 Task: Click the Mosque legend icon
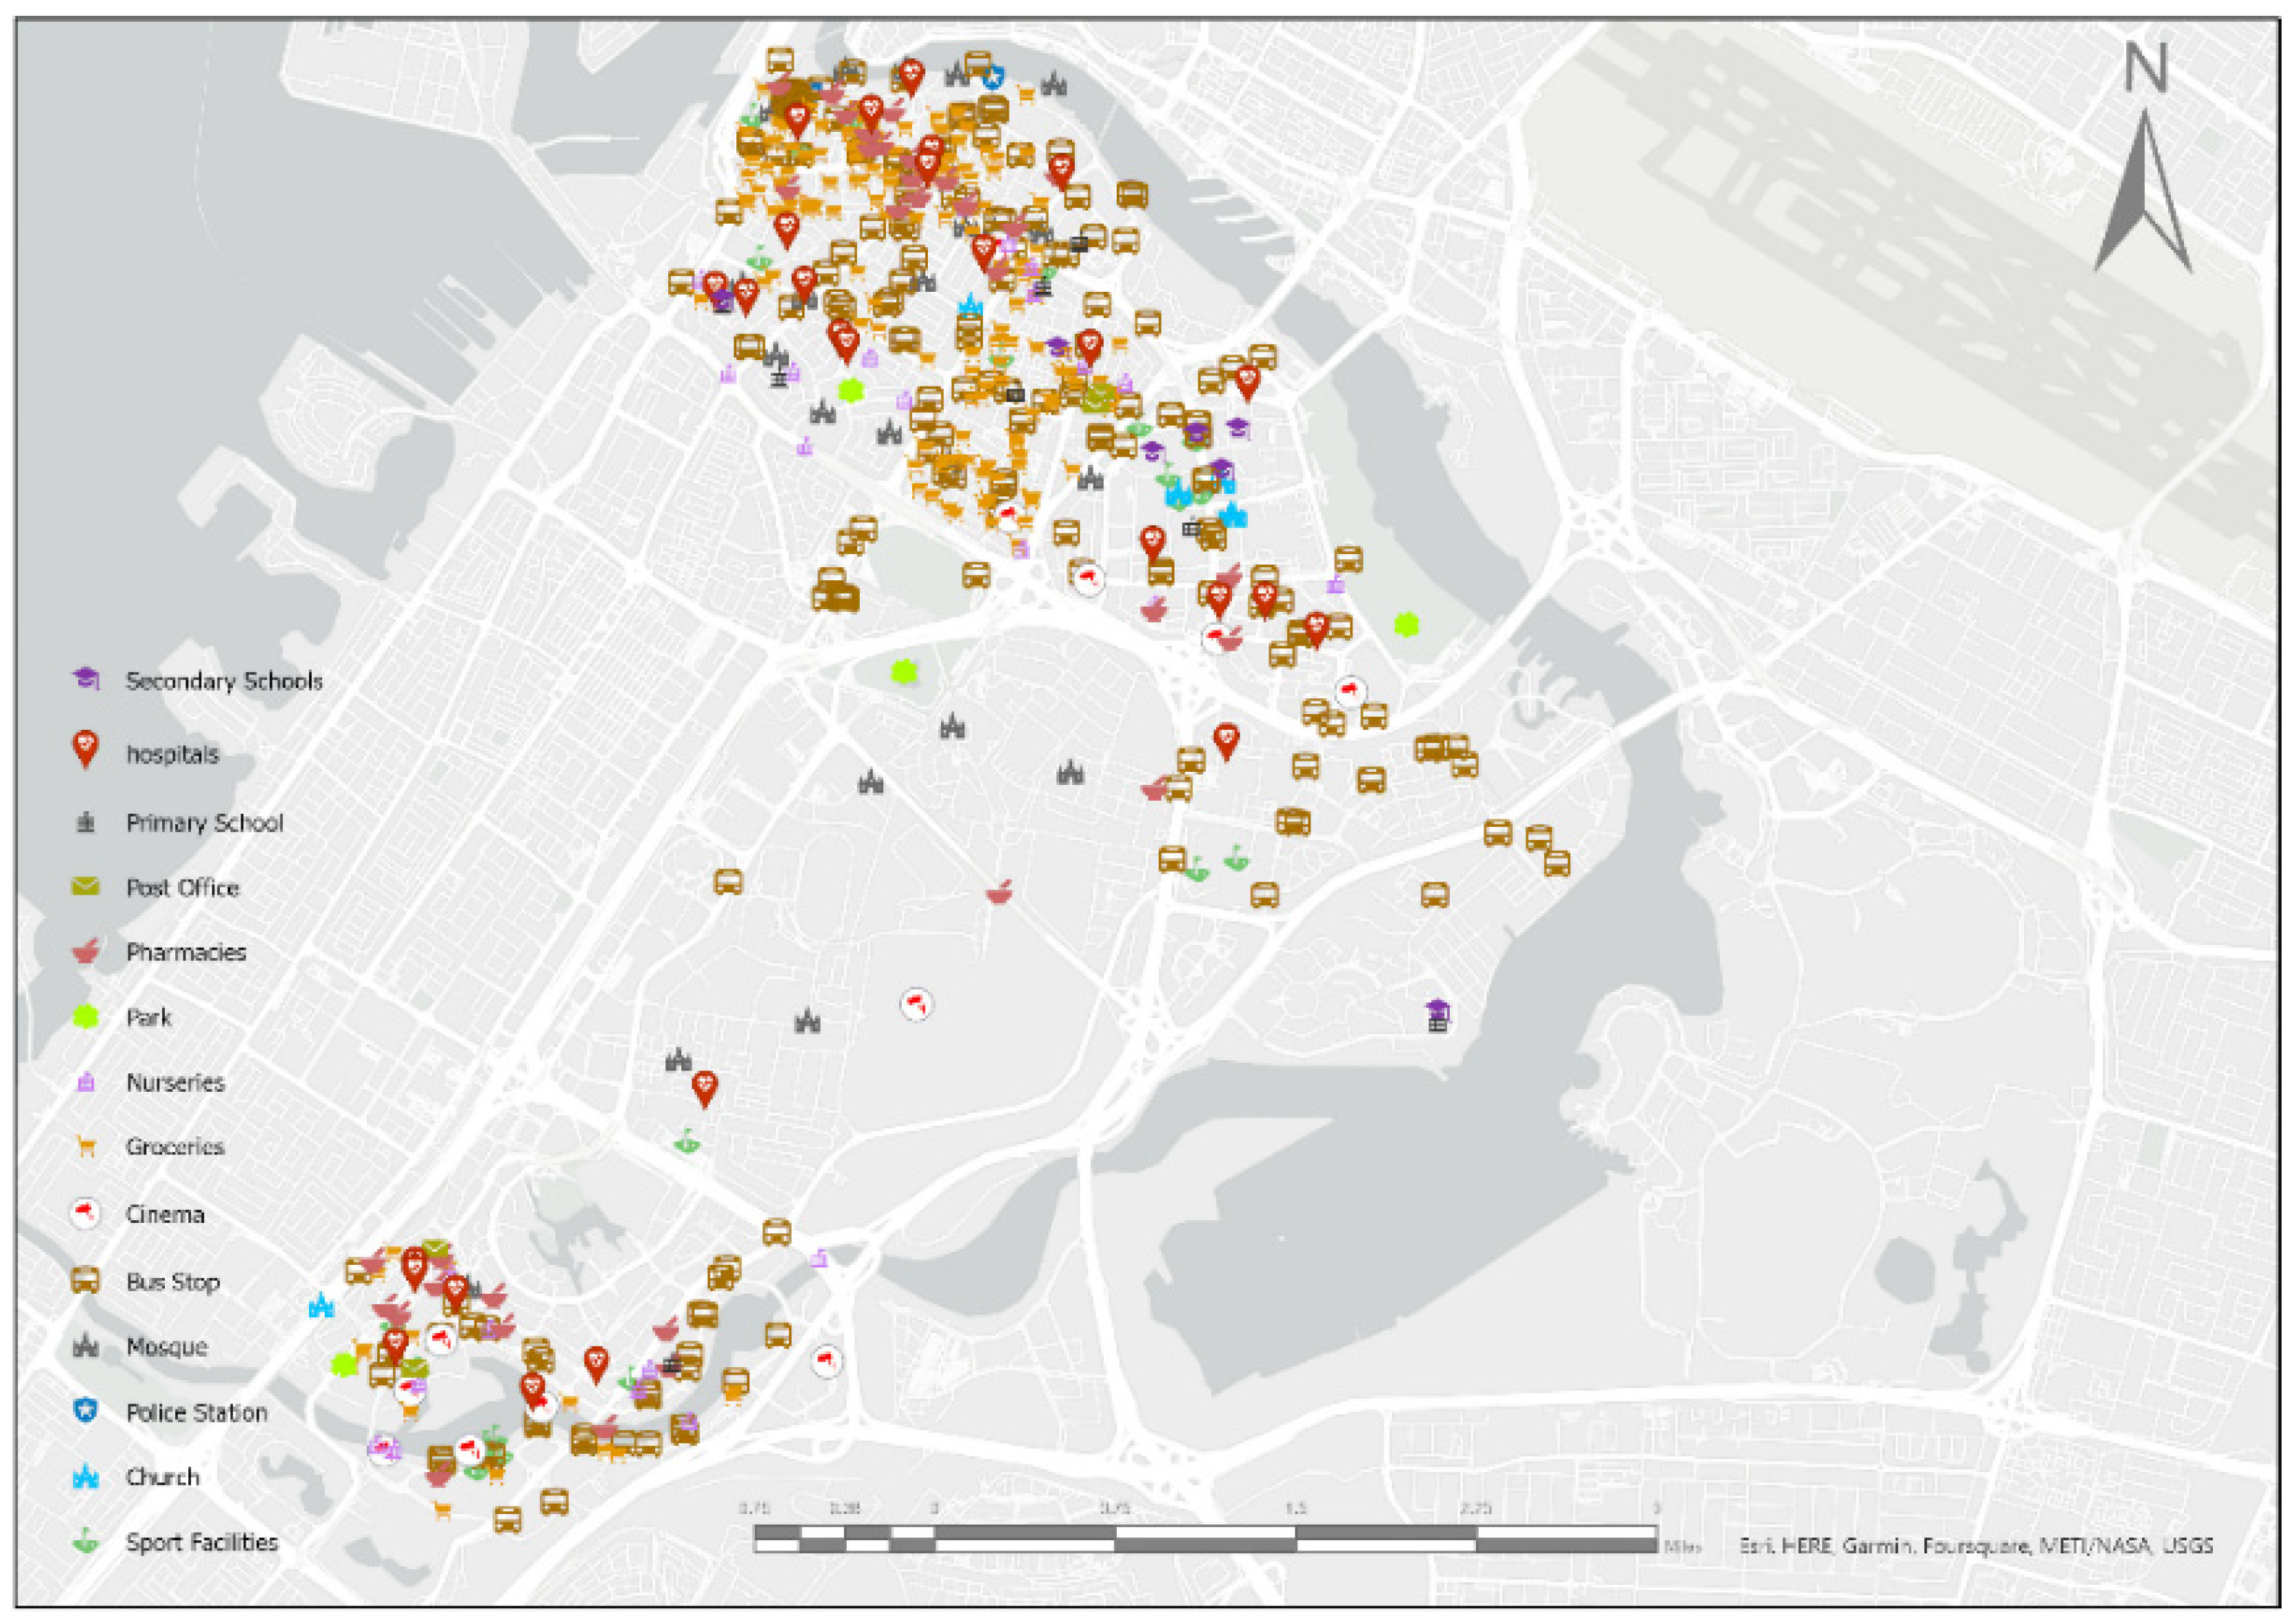[87, 1346]
